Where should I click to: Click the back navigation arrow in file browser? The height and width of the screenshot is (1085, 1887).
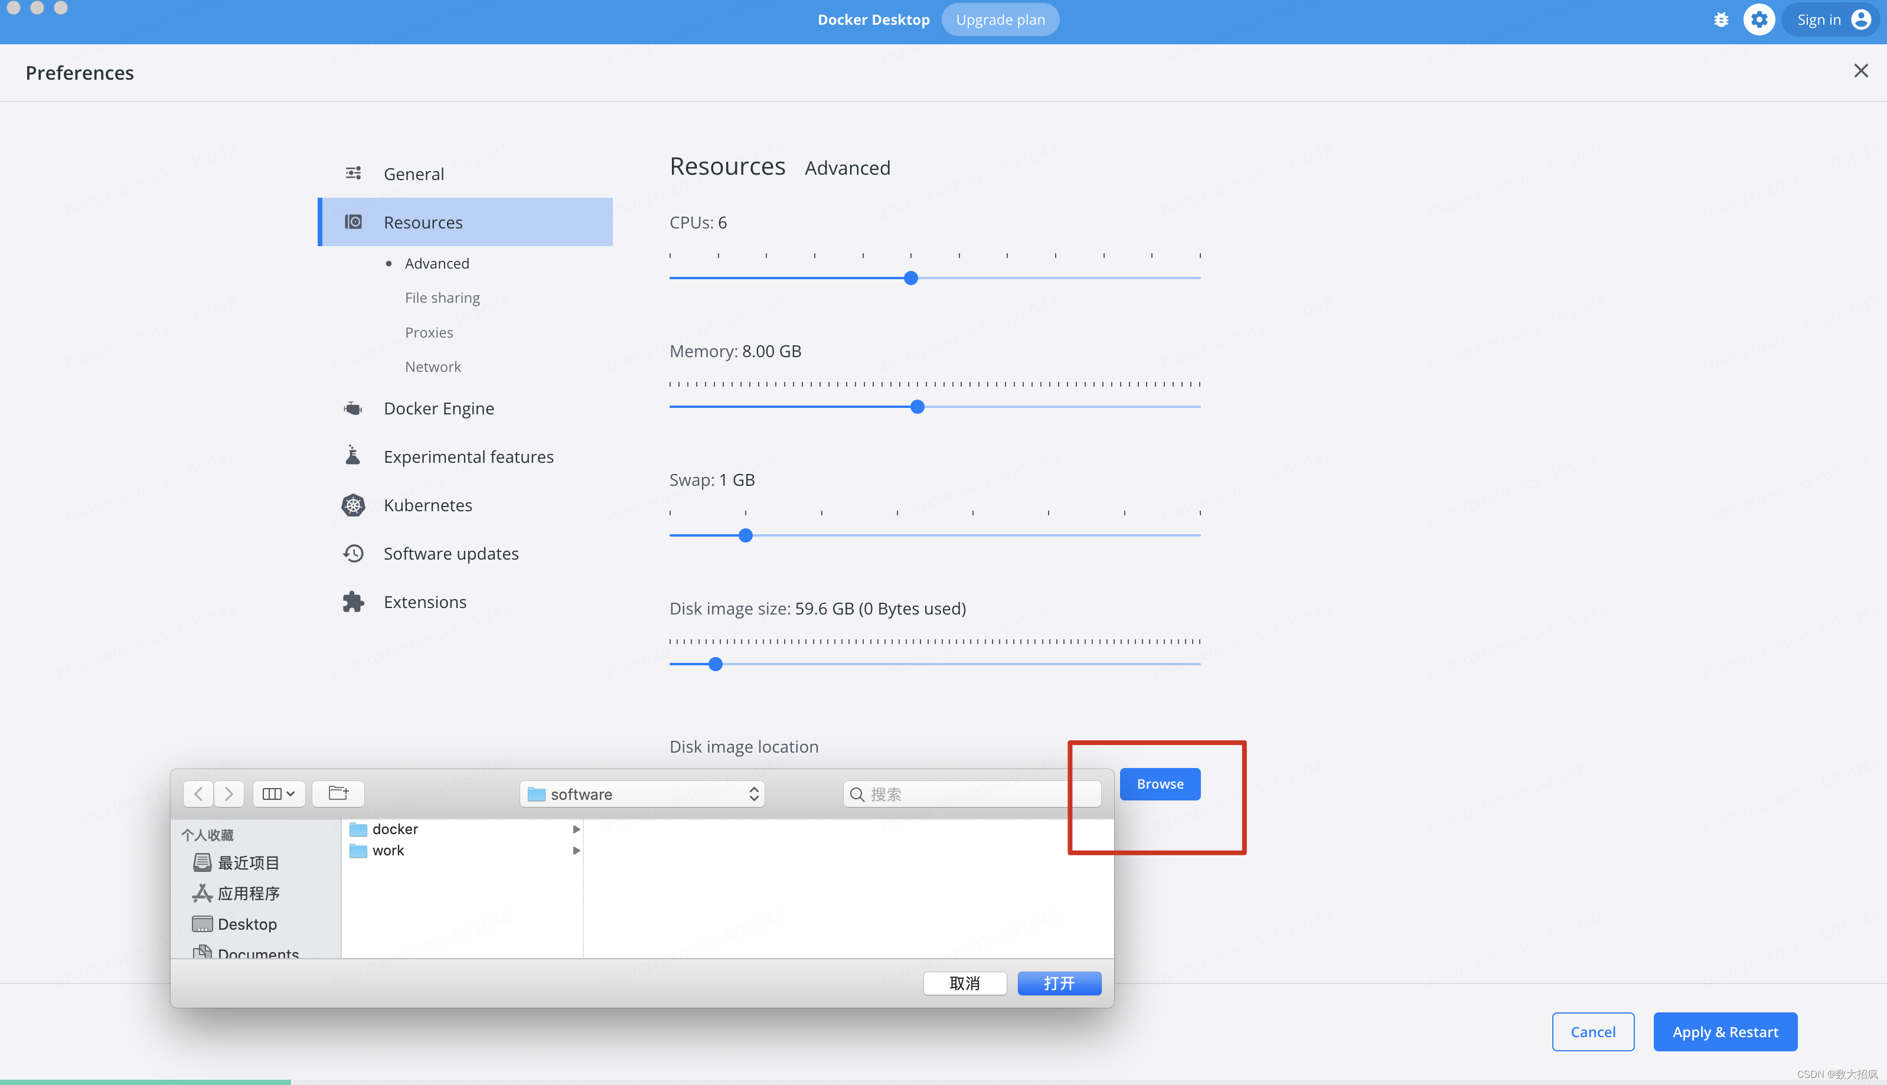pos(198,793)
